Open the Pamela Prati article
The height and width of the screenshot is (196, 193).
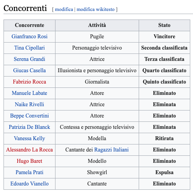[29, 172]
